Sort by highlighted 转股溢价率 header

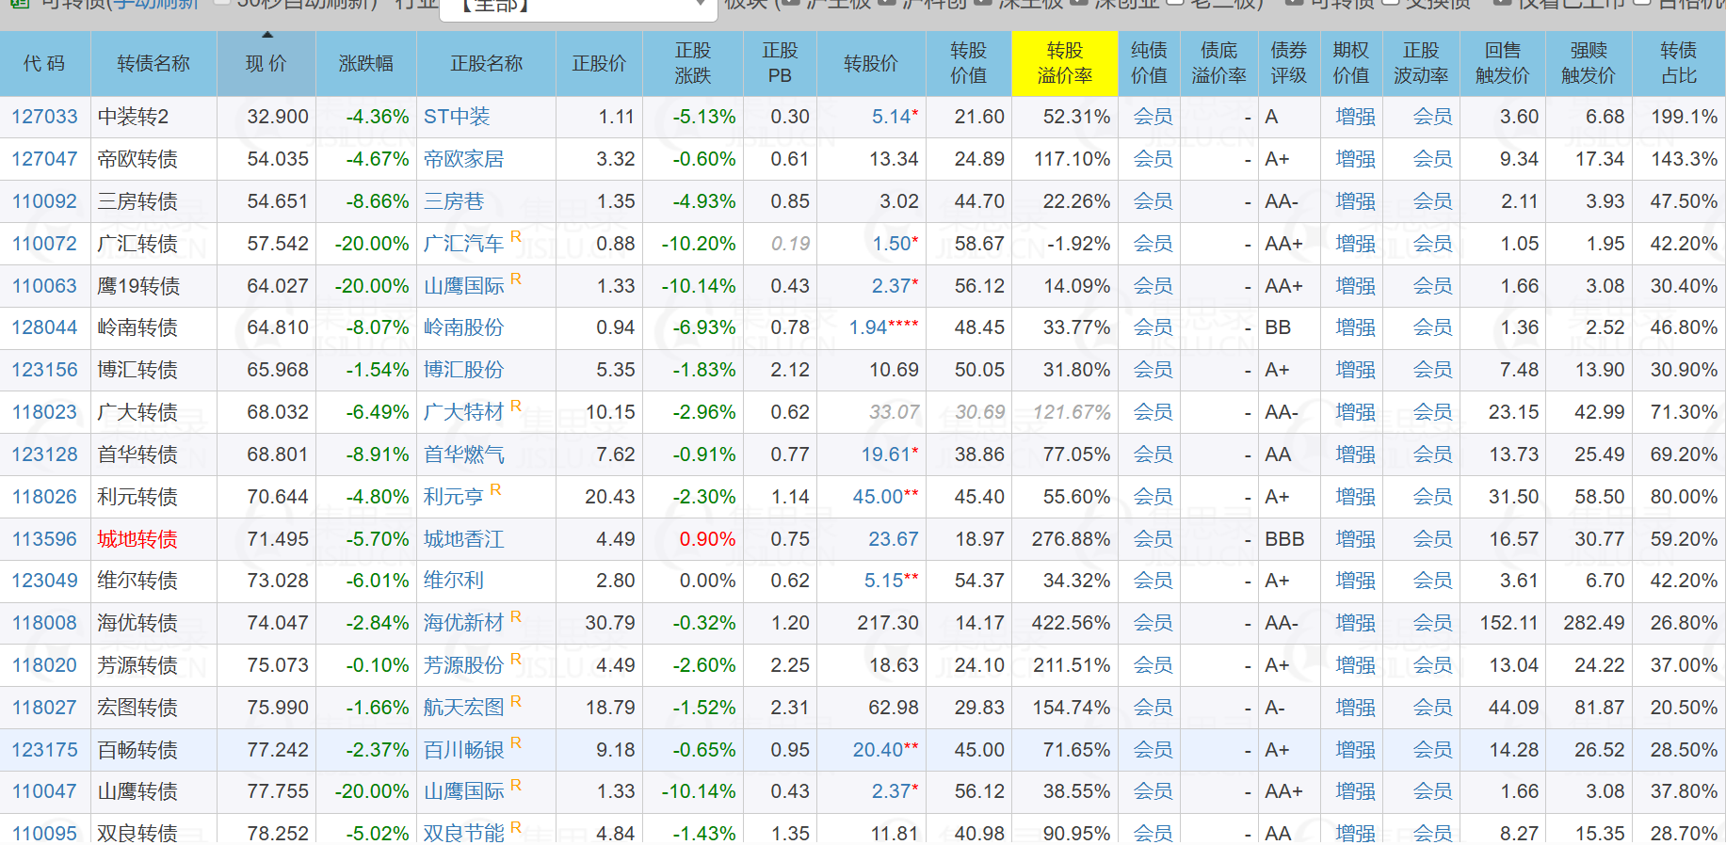pyautogui.click(x=1065, y=63)
